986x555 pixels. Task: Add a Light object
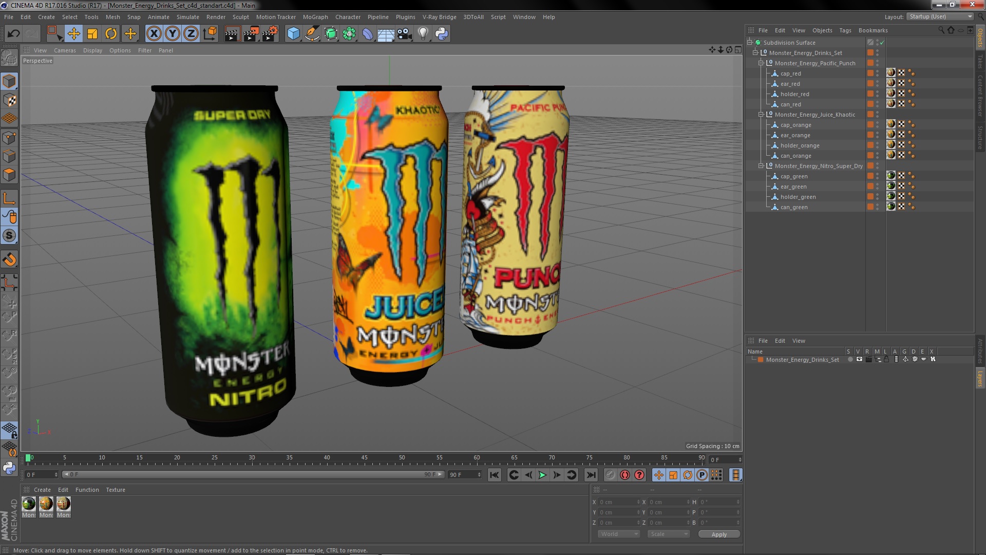423,34
